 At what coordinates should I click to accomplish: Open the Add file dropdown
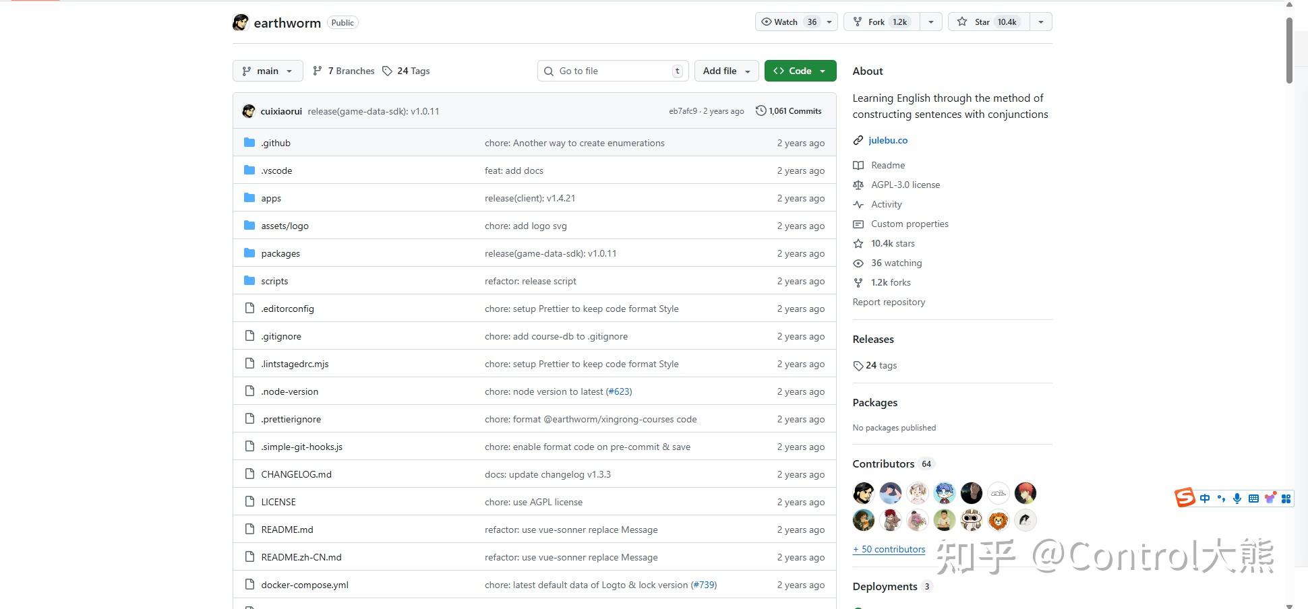[727, 71]
